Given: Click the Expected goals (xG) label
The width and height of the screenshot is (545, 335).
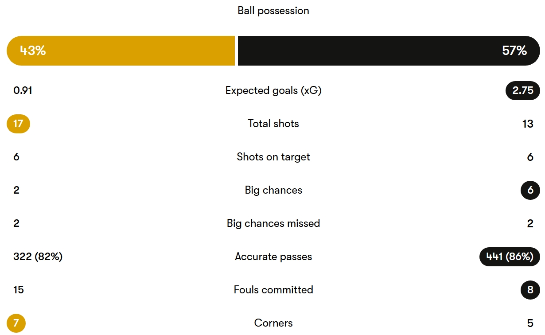Looking at the screenshot, I should (273, 90).
